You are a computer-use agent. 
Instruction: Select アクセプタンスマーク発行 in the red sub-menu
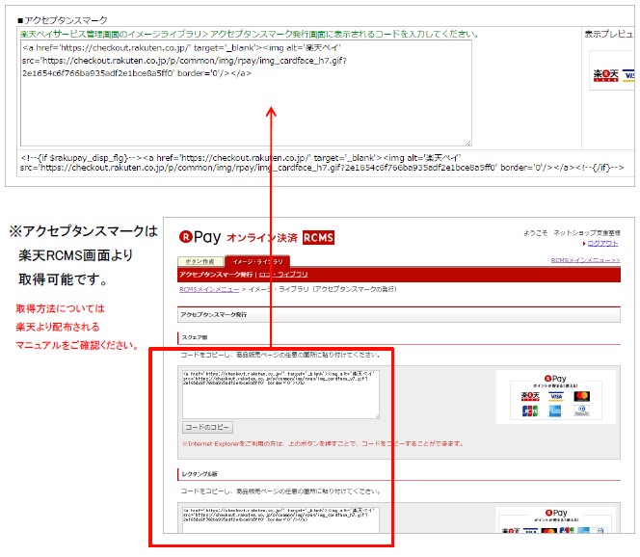click(216, 275)
